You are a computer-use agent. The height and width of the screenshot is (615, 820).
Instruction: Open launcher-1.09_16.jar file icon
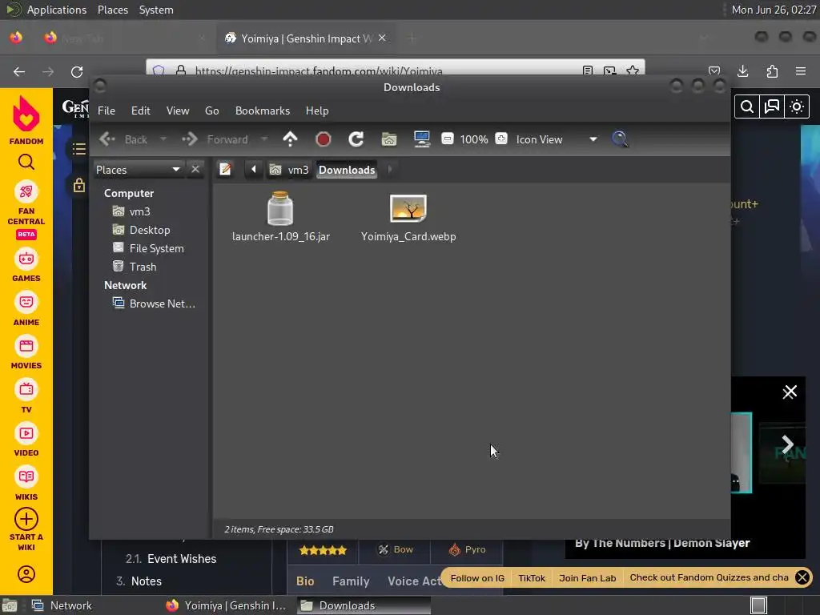pos(280,208)
